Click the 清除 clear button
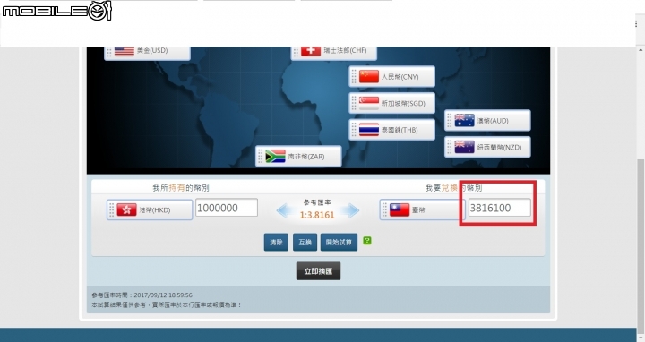645x342 pixels. [x=276, y=242]
